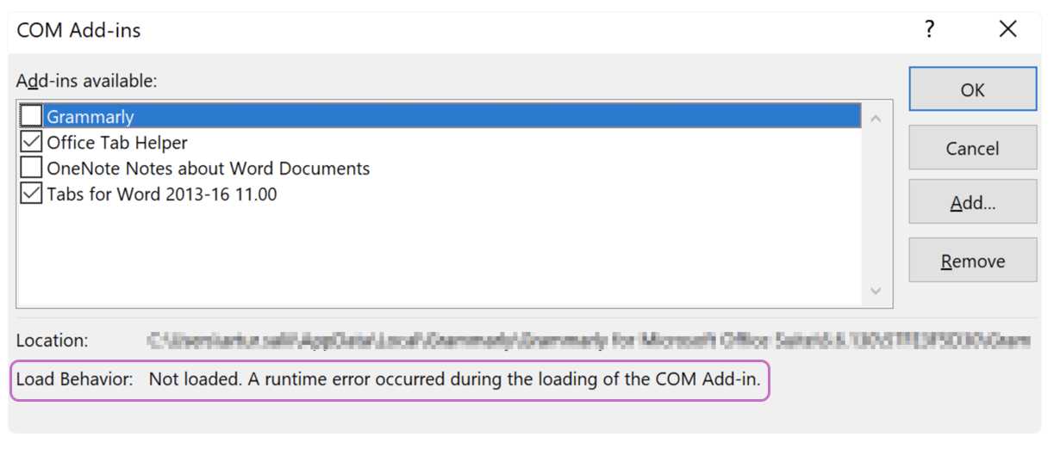Viewport: 1054px width, 474px height.
Task: Select the Grammarly entry in the list
Action: tap(440, 116)
